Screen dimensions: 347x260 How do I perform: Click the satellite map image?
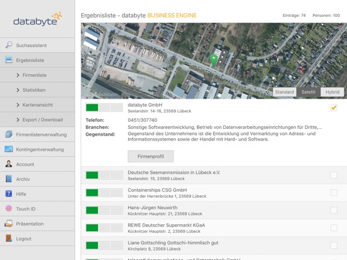tap(214, 60)
